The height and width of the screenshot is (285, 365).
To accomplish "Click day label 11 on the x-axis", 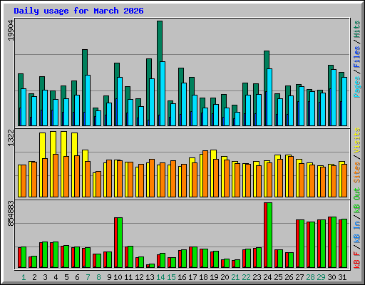I will click(x=128, y=277).
